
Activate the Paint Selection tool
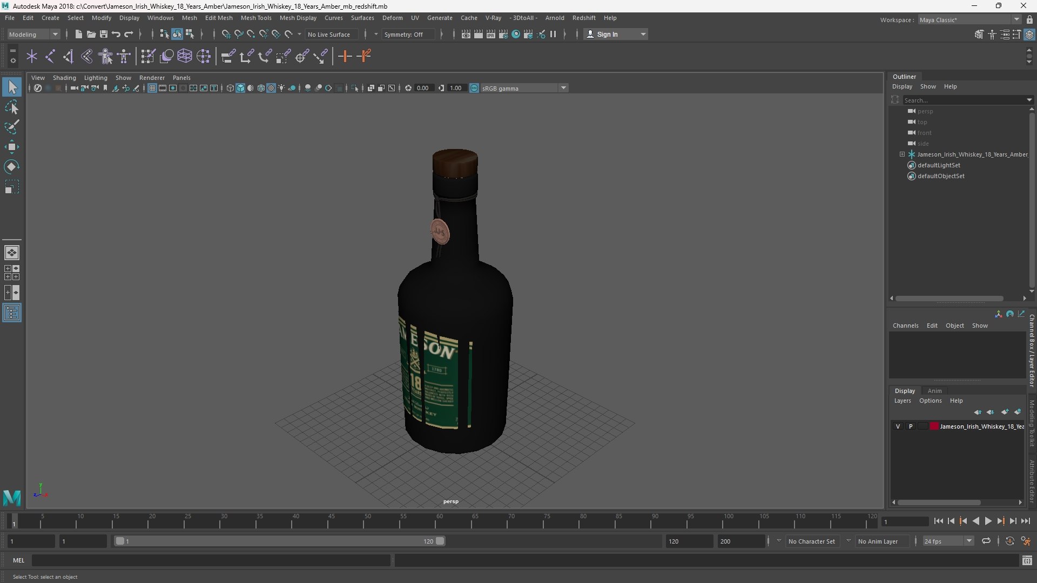(12, 127)
